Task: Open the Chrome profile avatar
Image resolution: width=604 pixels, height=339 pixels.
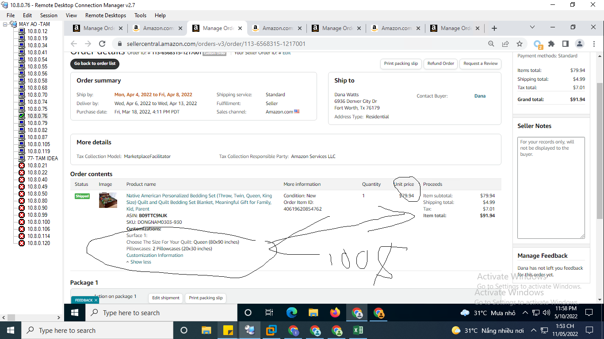Action: click(x=579, y=44)
